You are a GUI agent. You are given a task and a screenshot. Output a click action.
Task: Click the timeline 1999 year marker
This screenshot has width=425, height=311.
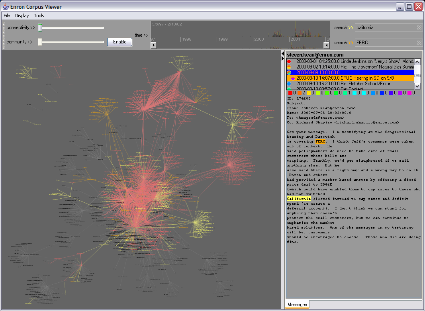(x=223, y=39)
